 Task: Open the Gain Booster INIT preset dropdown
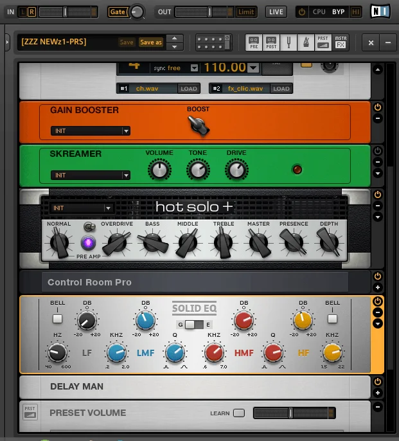[90, 131]
